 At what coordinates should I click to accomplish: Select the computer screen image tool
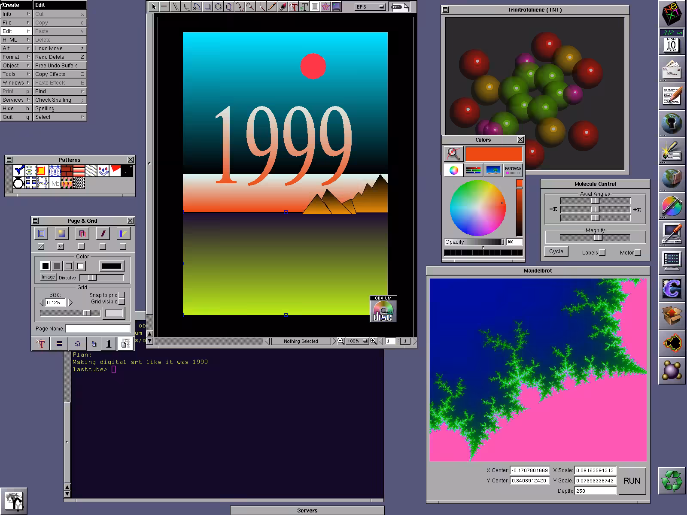click(x=336, y=6)
